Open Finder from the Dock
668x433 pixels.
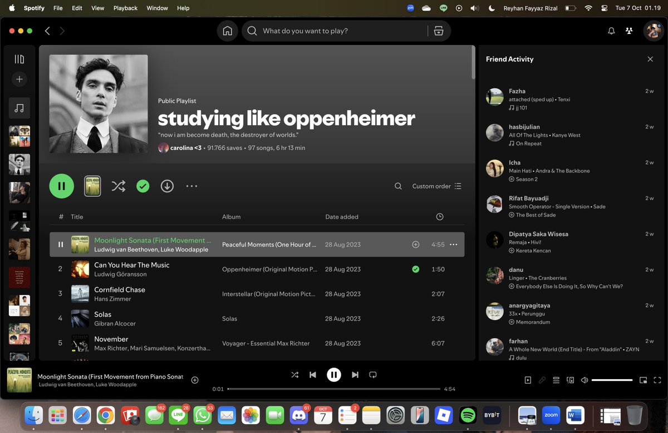(34, 415)
